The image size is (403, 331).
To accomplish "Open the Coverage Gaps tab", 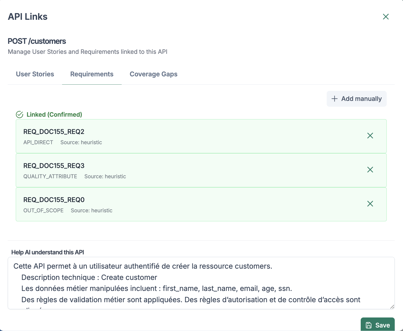I will click(153, 74).
